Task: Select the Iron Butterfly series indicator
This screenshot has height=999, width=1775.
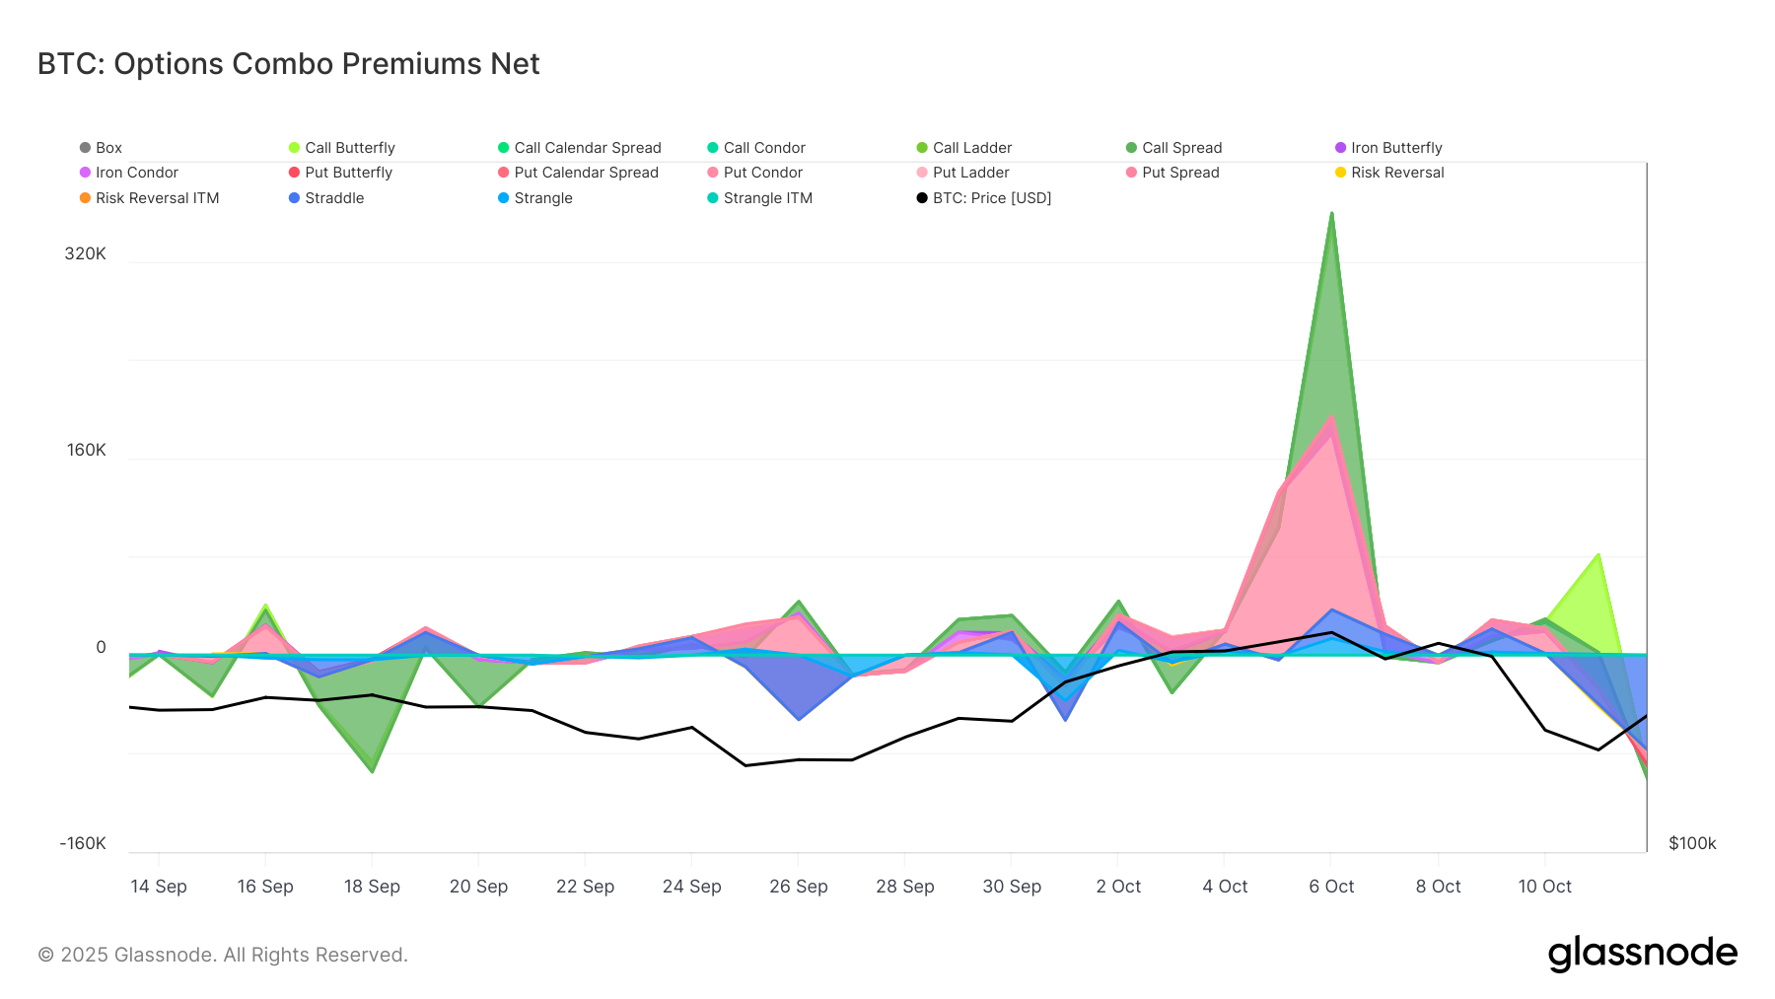Action: coord(1338,147)
